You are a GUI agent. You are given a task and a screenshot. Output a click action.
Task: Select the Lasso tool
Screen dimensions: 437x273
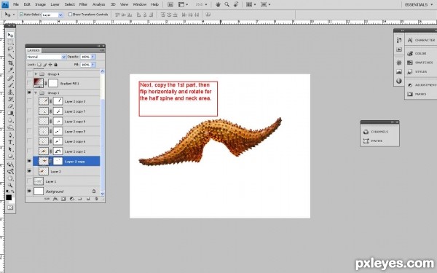[x=10, y=49]
